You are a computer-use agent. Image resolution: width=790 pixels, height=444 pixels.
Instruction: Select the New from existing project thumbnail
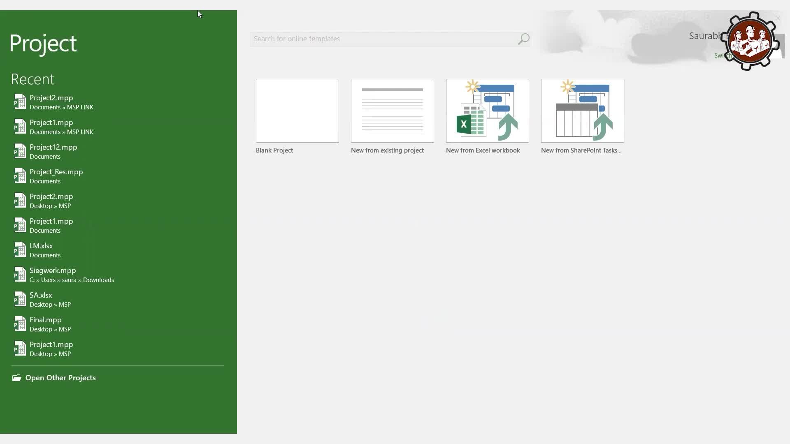point(393,111)
